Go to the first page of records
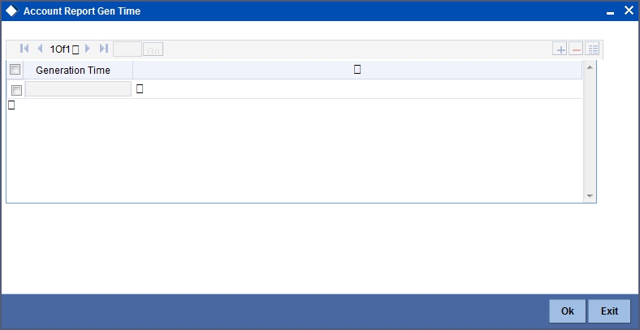 point(24,49)
